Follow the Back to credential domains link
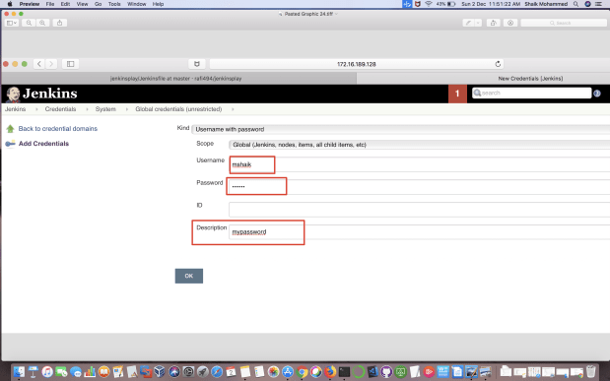The width and height of the screenshot is (610, 381). (x=58, y=129)
